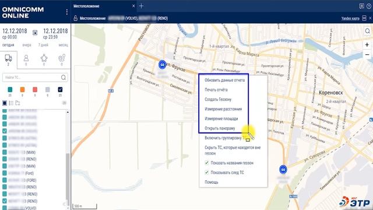Add a new tab with plus icon

(141, 6)
